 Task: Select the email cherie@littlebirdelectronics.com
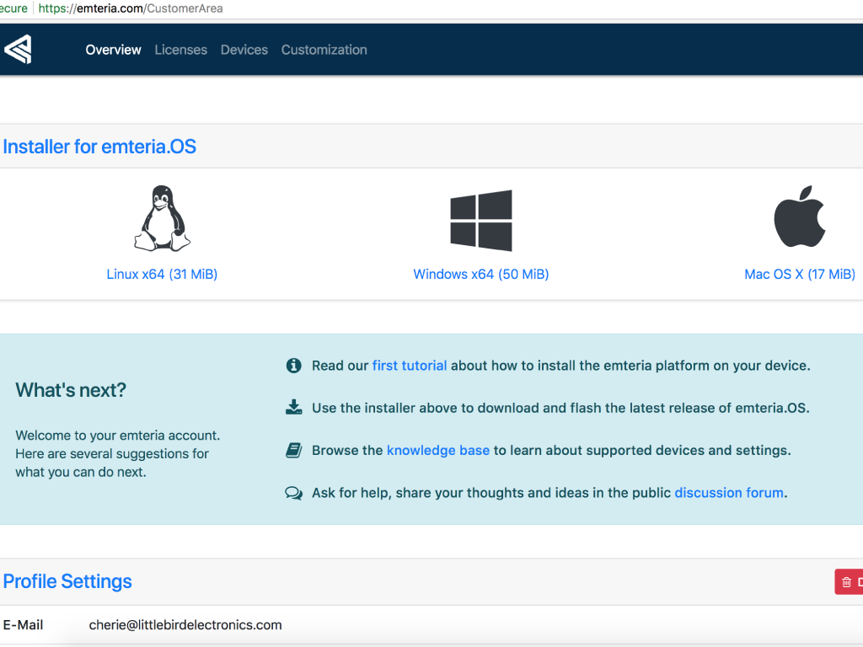(x=185, y=624)
